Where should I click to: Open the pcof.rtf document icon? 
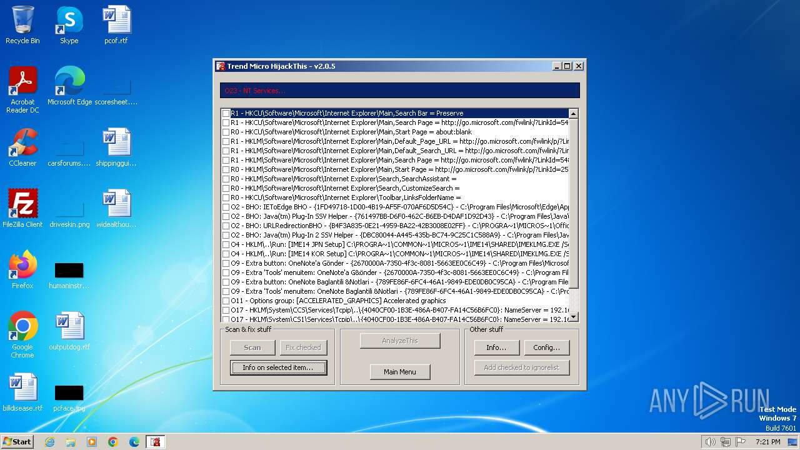[116, 26]
